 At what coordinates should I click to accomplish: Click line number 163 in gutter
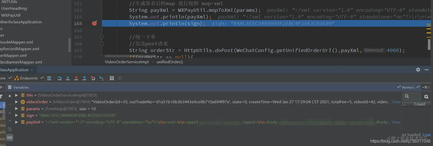click(78, 10)
